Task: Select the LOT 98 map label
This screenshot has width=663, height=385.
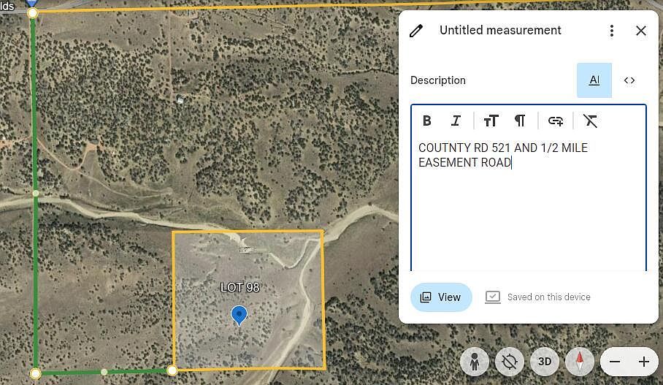Action: tap(239, 288)
